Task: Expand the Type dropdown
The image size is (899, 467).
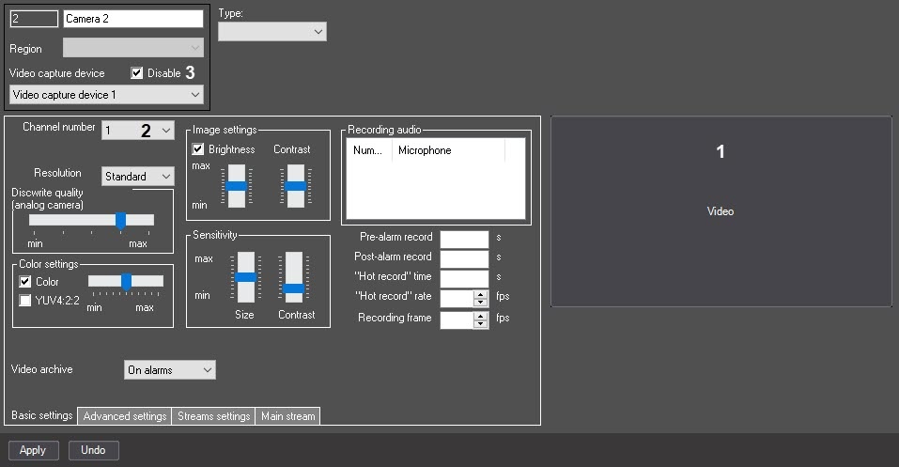Action: 272,32
